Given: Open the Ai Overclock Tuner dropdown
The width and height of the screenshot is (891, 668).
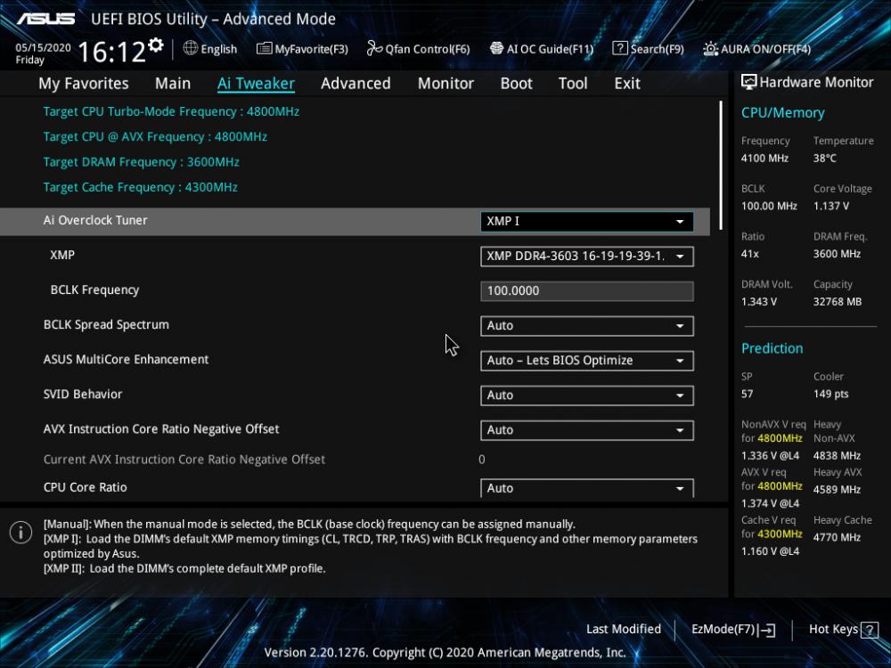Looking at the screenshot, I should pos(586,222).
